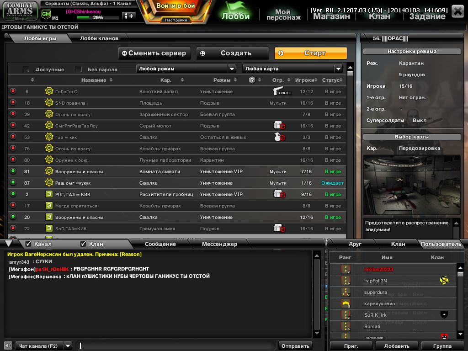Click the green badge of room 17
Screen dimensions: 468x351
[49, 205]
